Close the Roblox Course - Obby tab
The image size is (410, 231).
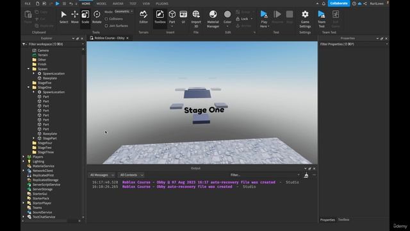point(127,38)
